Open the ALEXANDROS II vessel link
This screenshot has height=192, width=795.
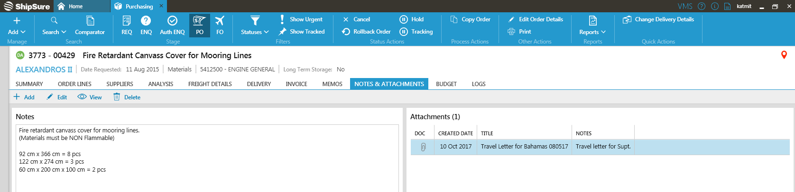(x=44, y=70)
